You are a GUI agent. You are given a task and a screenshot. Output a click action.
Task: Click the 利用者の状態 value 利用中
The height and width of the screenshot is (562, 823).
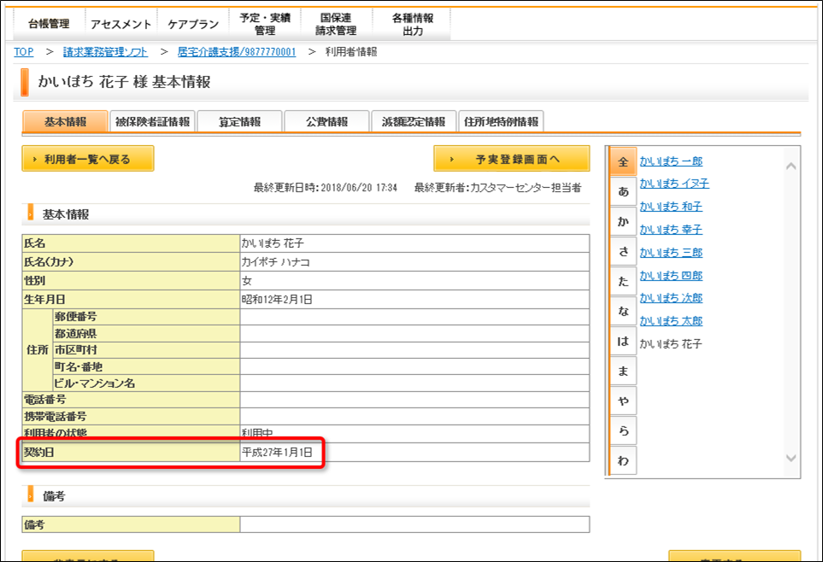click(x=257, y=433)
